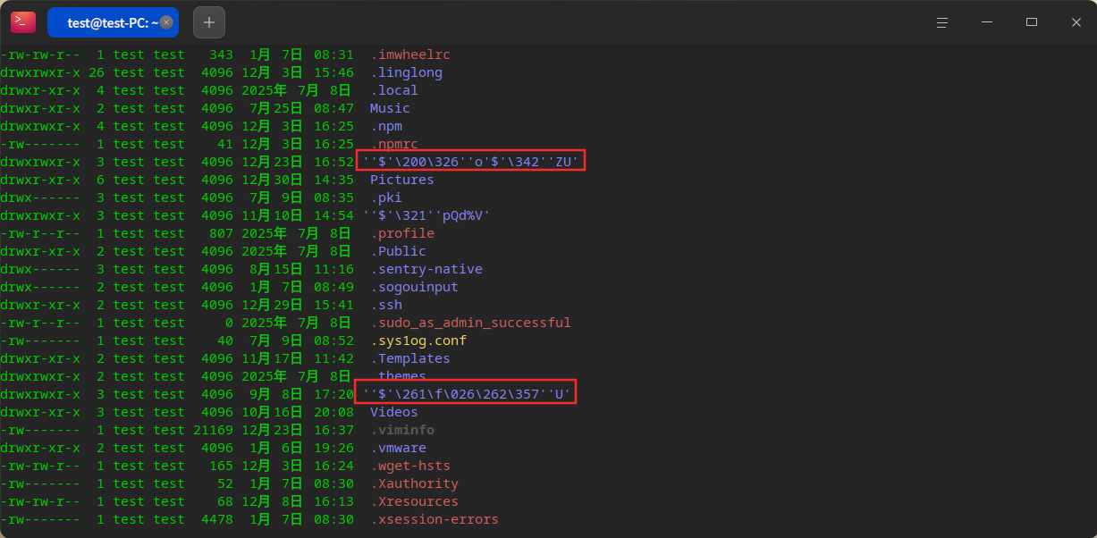Click the .vmware directory name

point(399,448)
